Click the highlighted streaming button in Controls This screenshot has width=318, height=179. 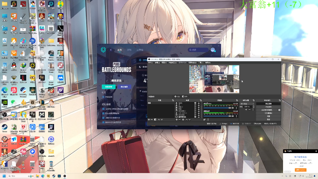point(269,104)
